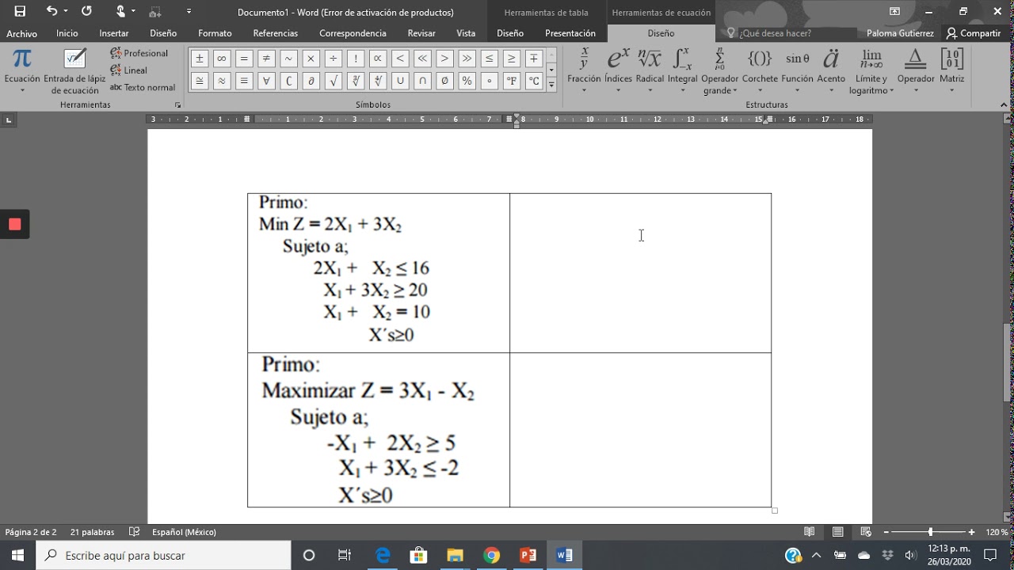The width and height of the screenshot is (1014, 570).
Task: Click the 120 % zoom level
Action: (996, 532)
